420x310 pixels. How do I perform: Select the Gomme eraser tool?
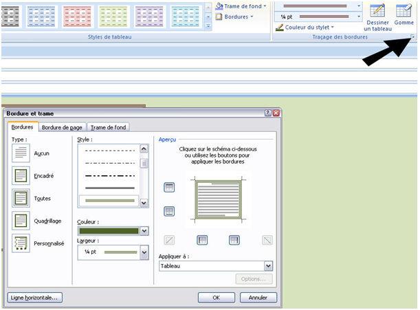pyautogui.click(x=404, y=14)
